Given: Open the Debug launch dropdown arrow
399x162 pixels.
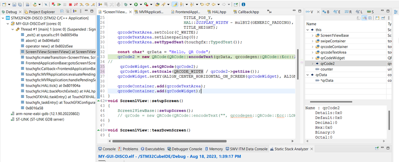Looking at the screenshot, I should pos(131,4).
